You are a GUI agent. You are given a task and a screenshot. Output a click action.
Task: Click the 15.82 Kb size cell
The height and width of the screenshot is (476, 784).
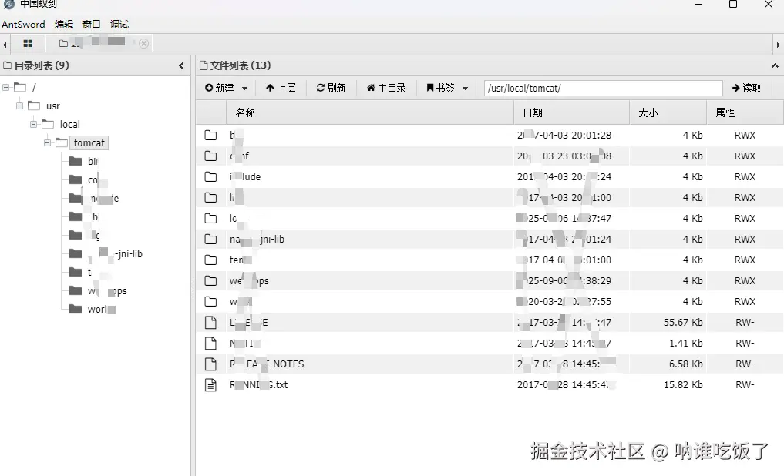coord(683,385)
